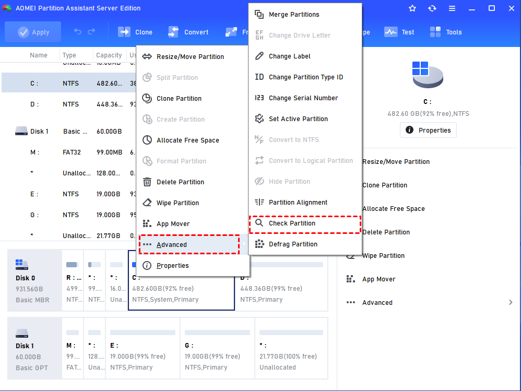The image size is (521, 391).
Task: Open the Tools toolbar item
Action: [x=446, y=32]
